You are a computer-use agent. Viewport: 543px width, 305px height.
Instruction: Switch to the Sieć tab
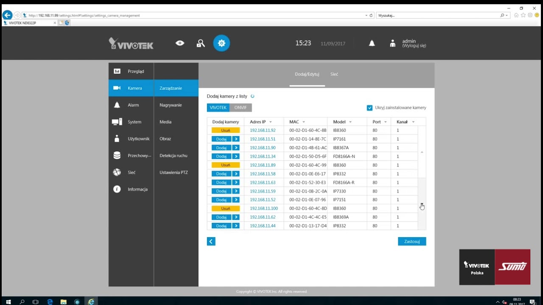point(334,75)
